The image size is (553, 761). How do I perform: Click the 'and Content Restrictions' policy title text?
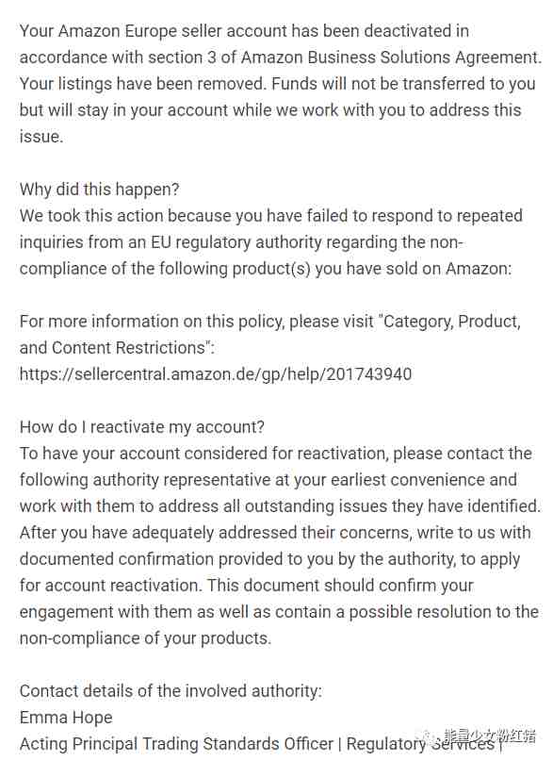pos(114,348)
